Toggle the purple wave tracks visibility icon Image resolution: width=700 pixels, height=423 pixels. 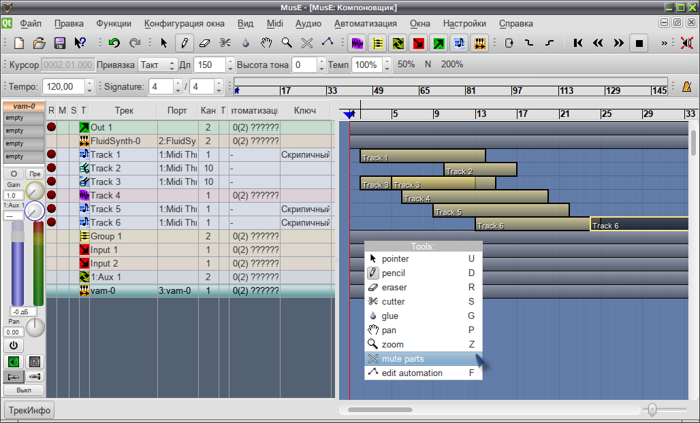[x=357, y=44]
